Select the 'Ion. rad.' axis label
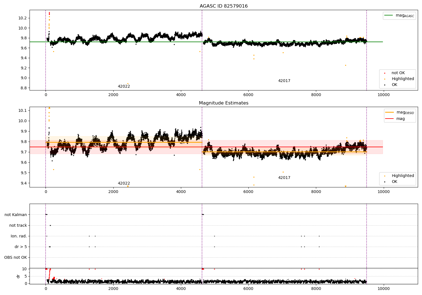 tap(19, 236)
